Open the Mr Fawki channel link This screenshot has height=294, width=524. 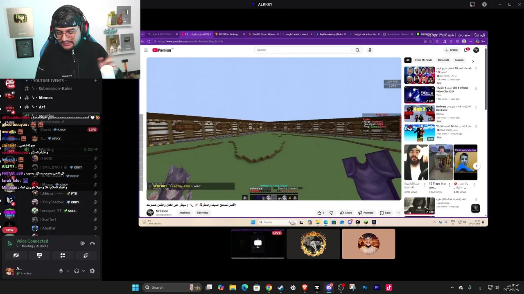(x=162, y=211)
